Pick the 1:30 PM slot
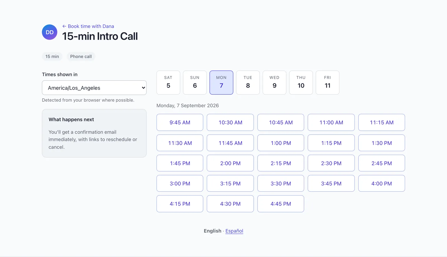 point(382,143)
